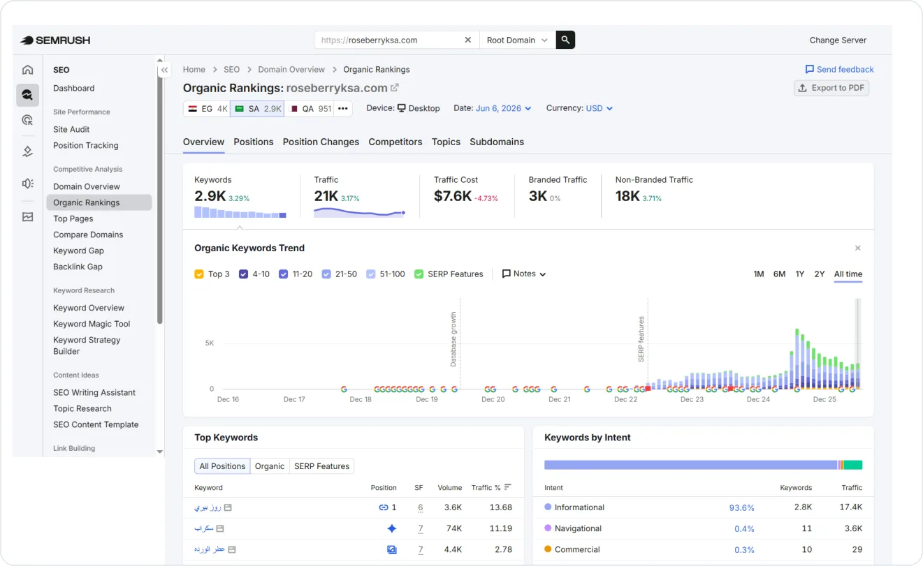Toggle the 4-10 positions checkbox
The width and height of the screenshot is (923, 566).
244,274
